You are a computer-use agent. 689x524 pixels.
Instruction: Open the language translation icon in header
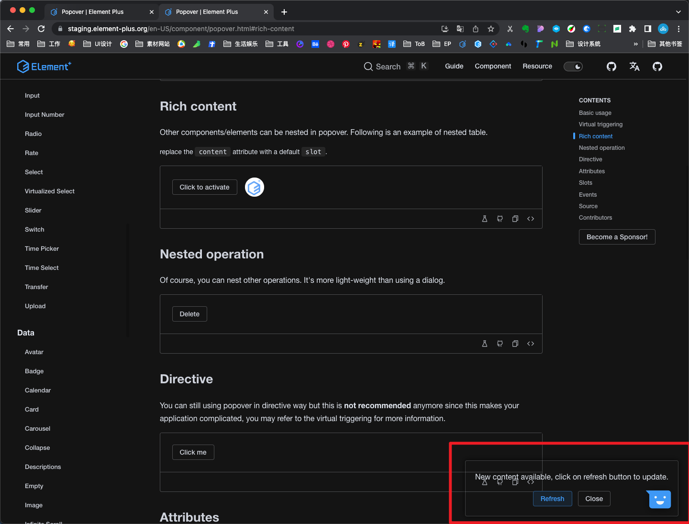[634, 67]
